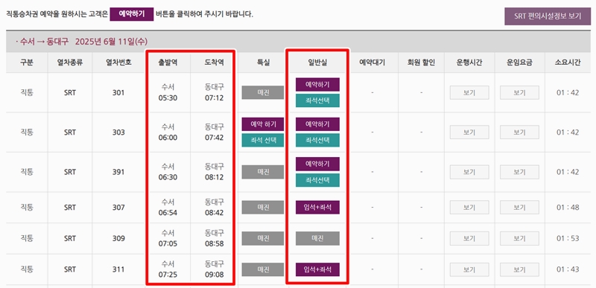Click sold-out 특실 매진 for train 301
This screenshot has width=596, height=288.
point(263,92)
